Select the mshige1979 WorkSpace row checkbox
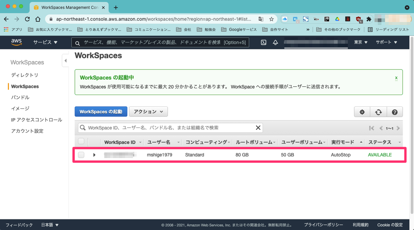The height and width of the screenshot is (230, 414). 81,155
